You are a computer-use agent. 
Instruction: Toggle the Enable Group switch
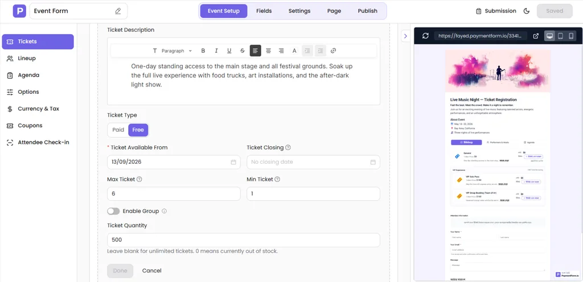[x=113, y=211]
